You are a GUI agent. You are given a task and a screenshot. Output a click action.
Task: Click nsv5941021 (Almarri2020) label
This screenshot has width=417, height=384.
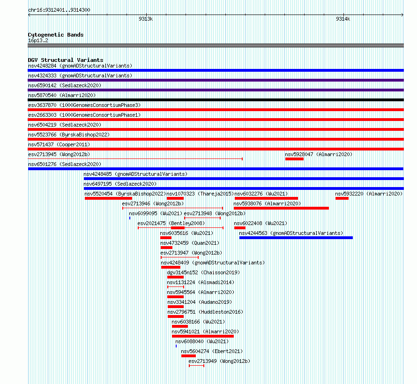click(205, 331)
